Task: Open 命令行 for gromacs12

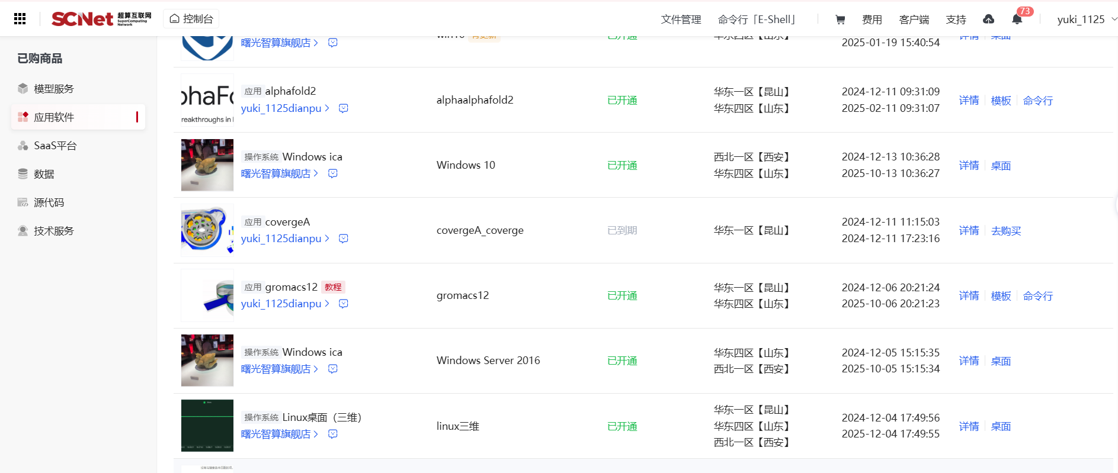Action: pyautogui.click(x=1037, y=296)
